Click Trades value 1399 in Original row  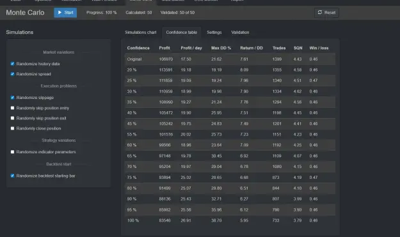pyautogui.click(x=277, y=59)
